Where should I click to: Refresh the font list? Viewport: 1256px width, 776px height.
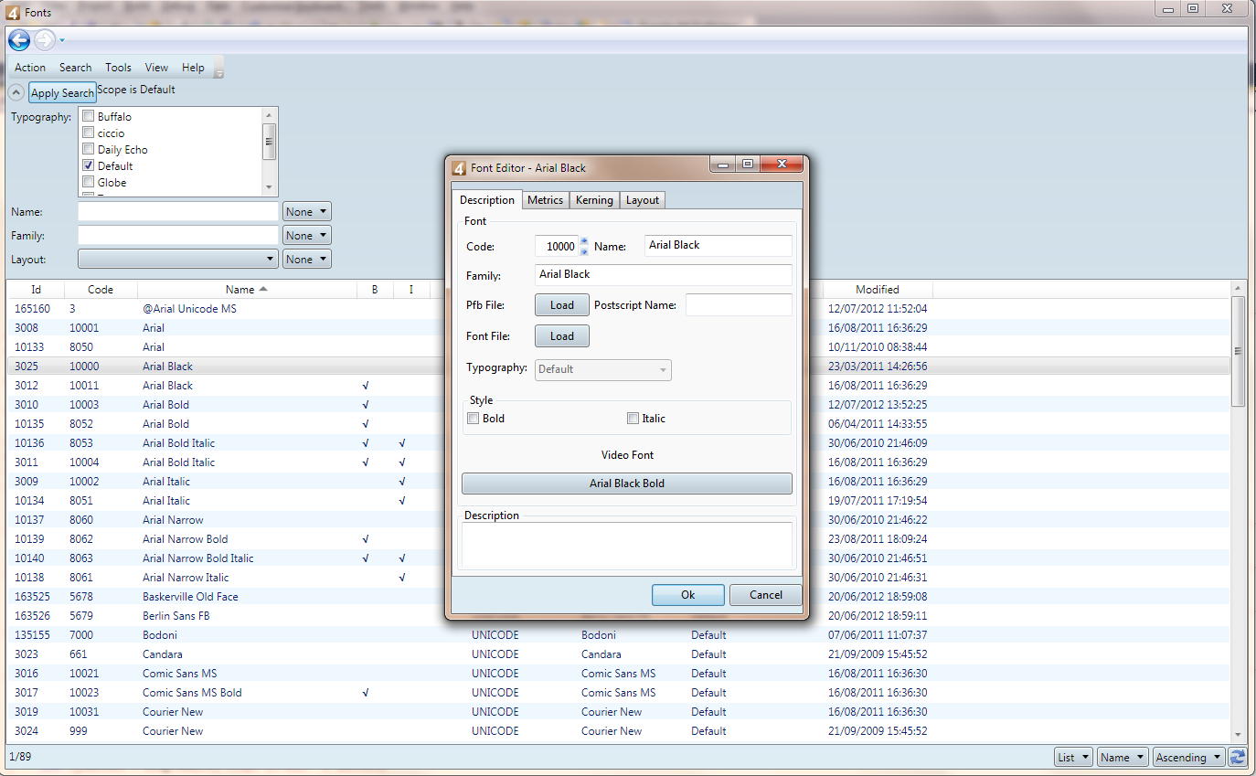click(x=1238, y=757)
